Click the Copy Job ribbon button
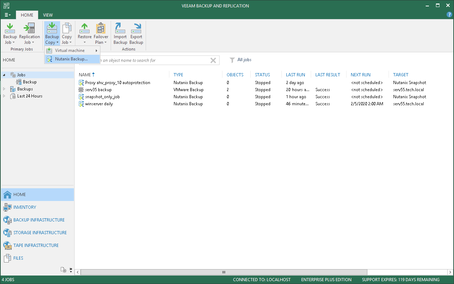The height and width of the screenshot is (284, 454). (67, 34)
